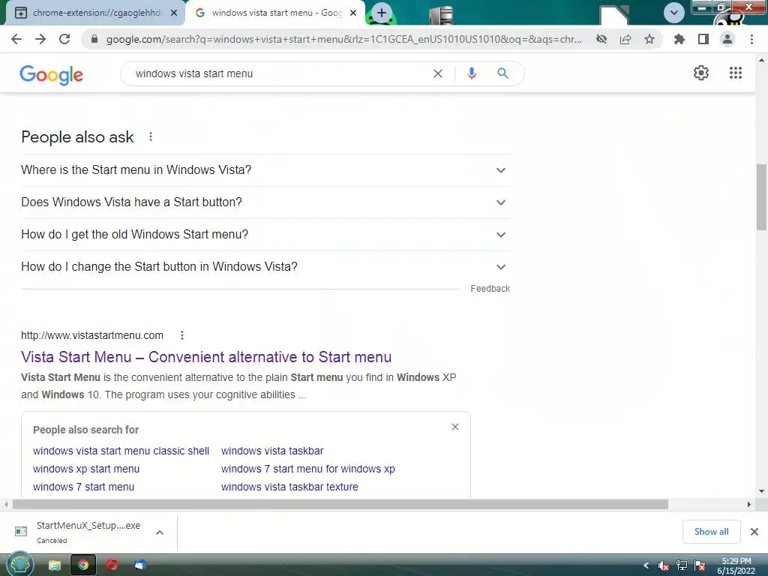Open the network tray icon
This screenshot has width=768, height=576.
(x=682, y=565)
